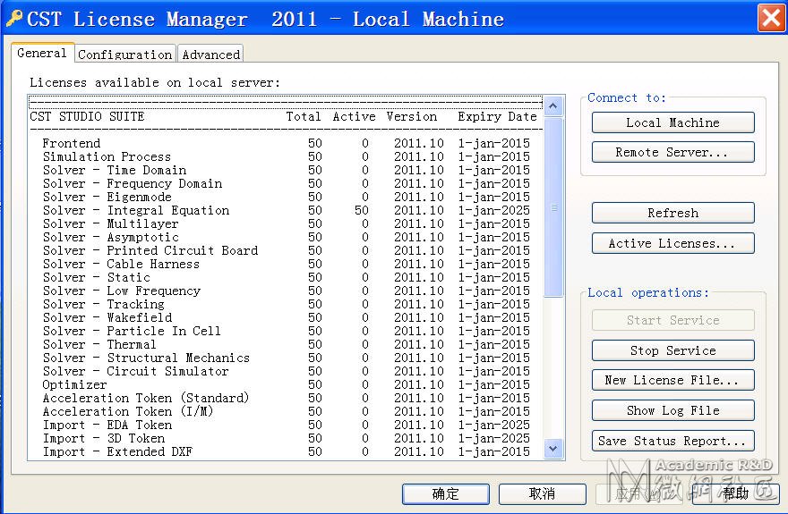Select Solver - Circuit Simulator row
The image size is (788, 514).
click(x=286, y=372)
